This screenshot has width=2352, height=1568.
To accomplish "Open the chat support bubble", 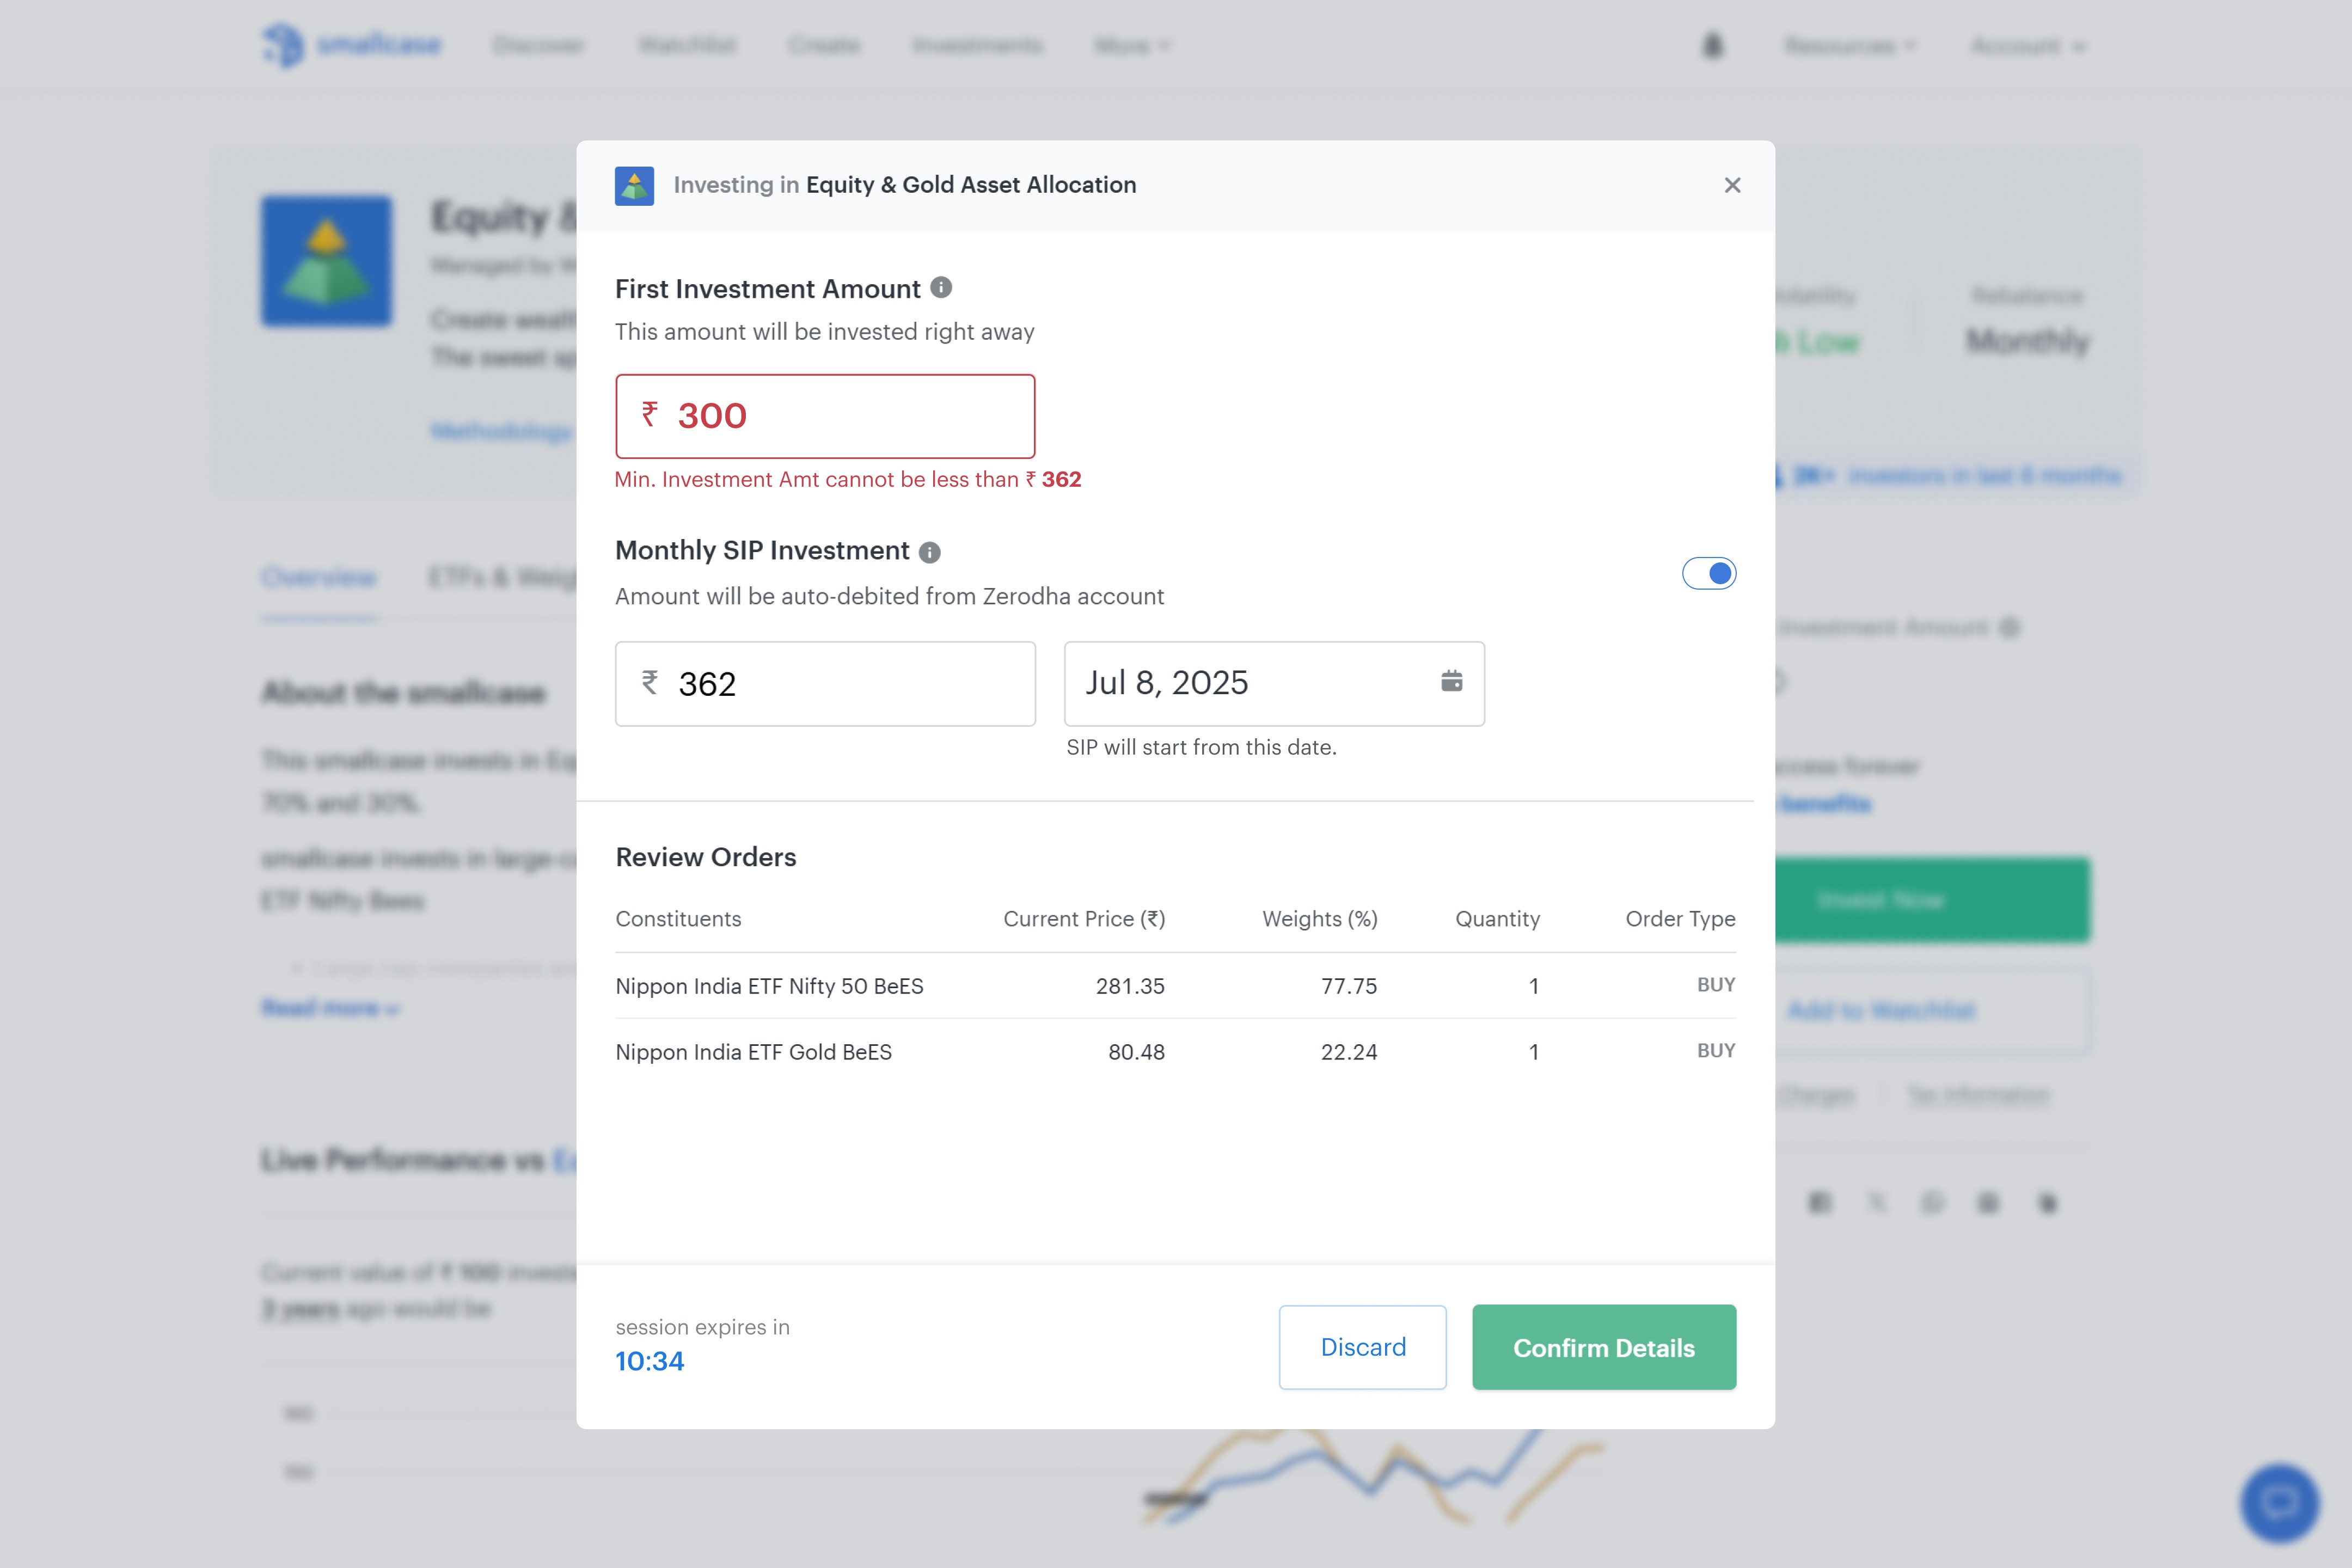I will point(2279,1502).
